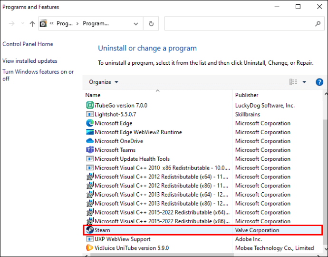328x257 pixels.
Task: Click the Microsoft OneDrive cloud icon
Action: [x=90, y=141]
